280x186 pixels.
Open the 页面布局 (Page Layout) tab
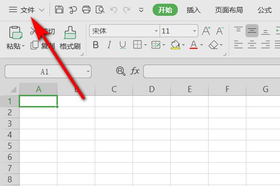tap(229, 10)
